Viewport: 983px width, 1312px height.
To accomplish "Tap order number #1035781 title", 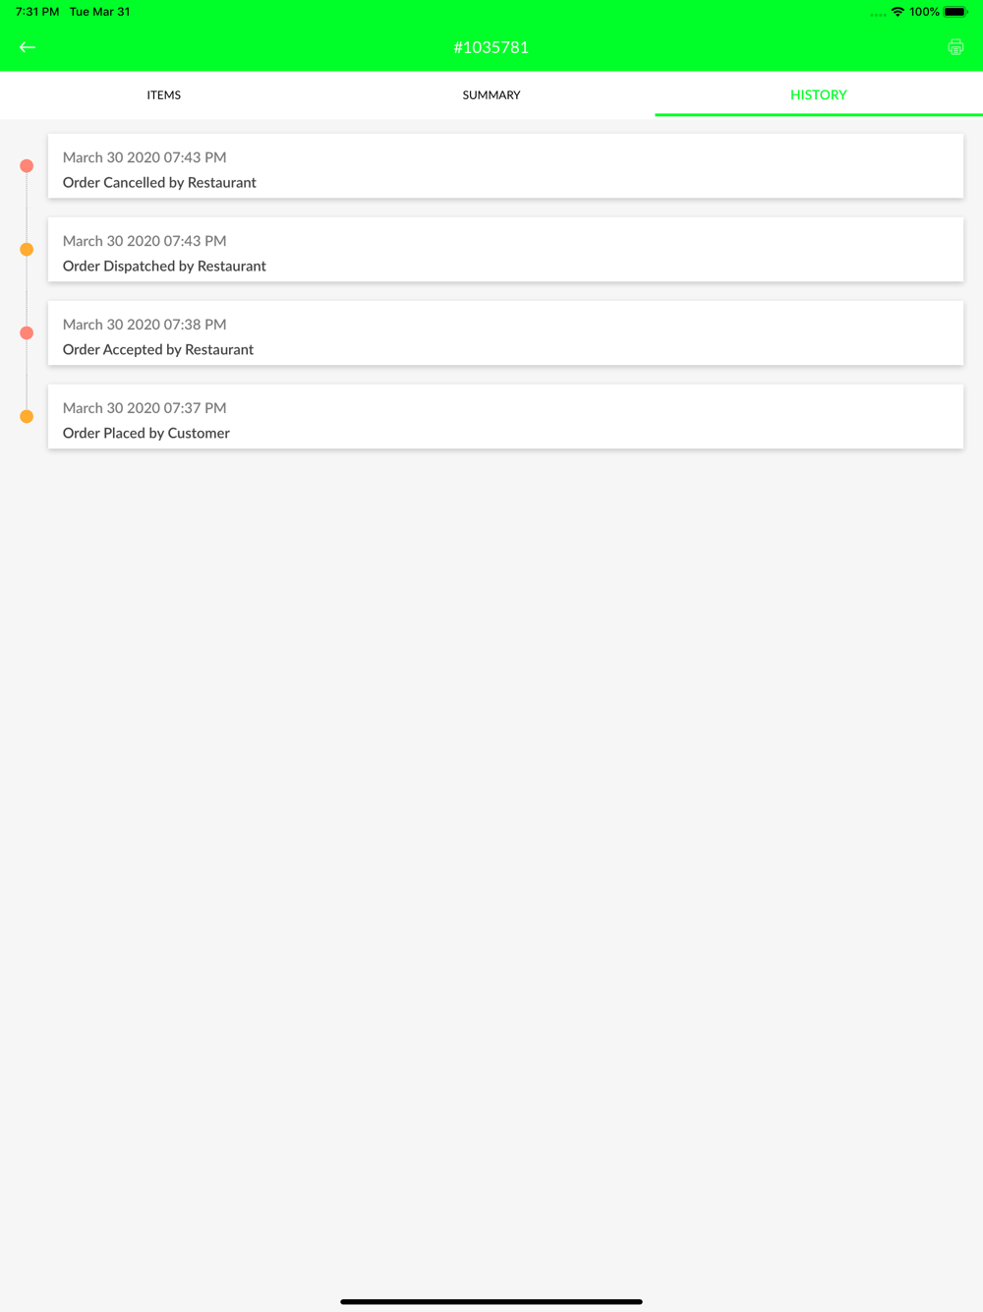I will [x=491, y=47].
